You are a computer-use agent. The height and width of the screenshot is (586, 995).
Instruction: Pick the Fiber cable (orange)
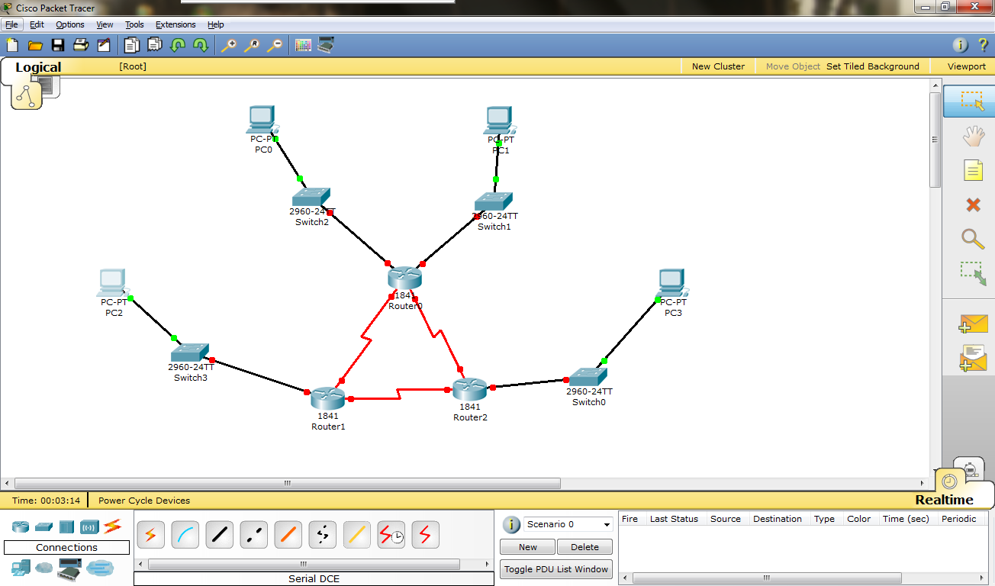[x=288, y=535]
